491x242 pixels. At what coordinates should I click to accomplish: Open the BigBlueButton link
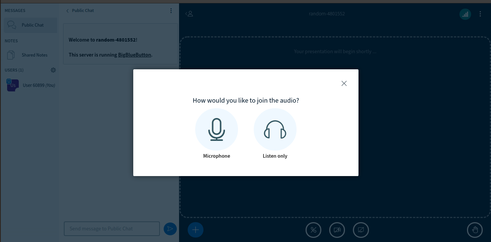134,55
